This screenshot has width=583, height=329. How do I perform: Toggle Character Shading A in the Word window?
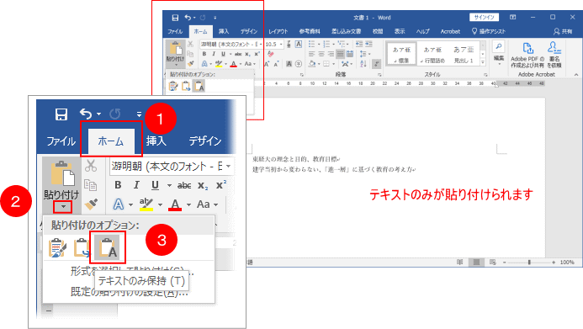click(289, 64)
